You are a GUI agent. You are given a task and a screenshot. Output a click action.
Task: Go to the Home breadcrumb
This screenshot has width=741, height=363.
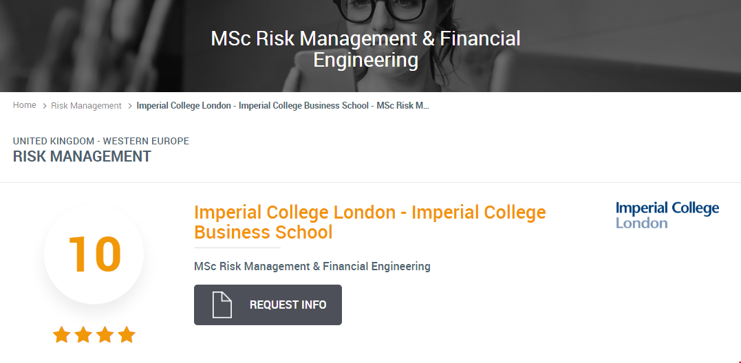tap(25, 105)
